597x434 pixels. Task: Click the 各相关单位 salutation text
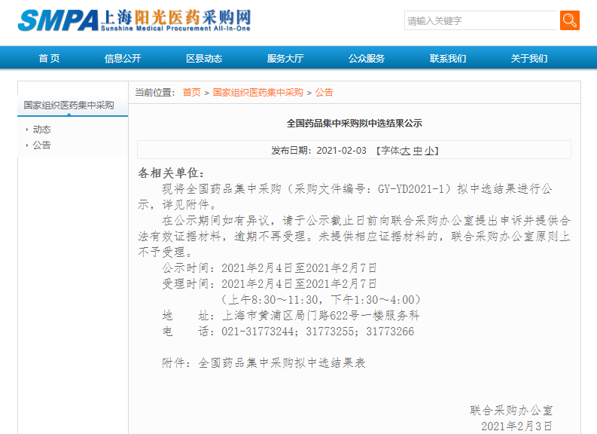pyautogui.click(x=171, y=173)
